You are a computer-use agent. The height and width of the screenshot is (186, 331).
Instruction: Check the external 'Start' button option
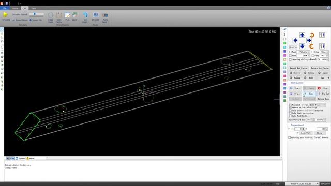(x=290, y=138)
